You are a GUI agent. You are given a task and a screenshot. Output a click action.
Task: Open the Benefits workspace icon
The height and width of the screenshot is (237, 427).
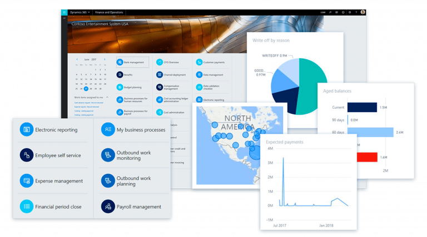coord(120,74)
